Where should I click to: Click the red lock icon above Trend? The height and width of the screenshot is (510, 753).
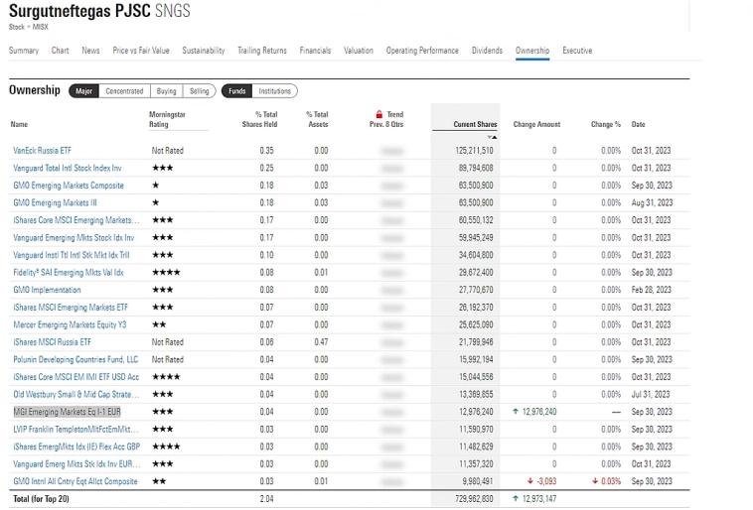(378, 115)
